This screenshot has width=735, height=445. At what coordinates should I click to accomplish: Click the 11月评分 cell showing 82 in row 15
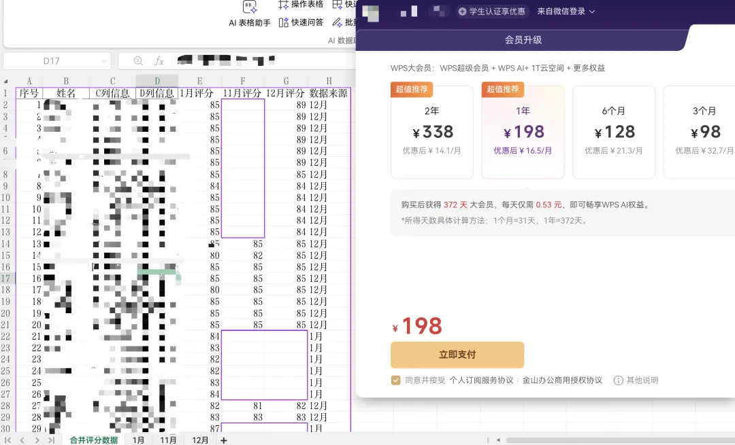(243, 255)
